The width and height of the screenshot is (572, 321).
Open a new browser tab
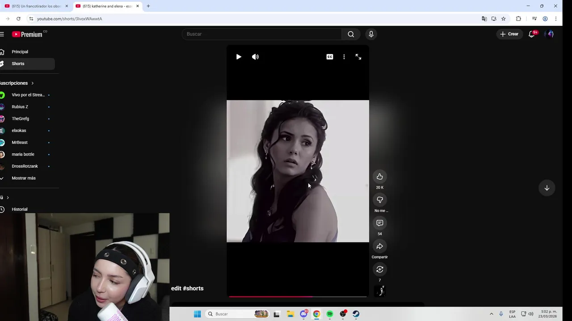148,6
